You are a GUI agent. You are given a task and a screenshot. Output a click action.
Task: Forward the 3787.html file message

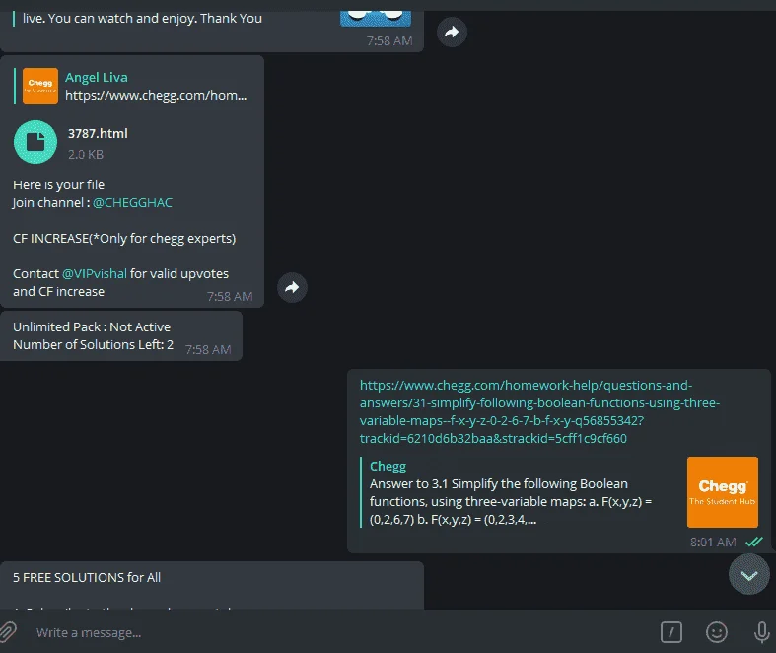[292, 287]
